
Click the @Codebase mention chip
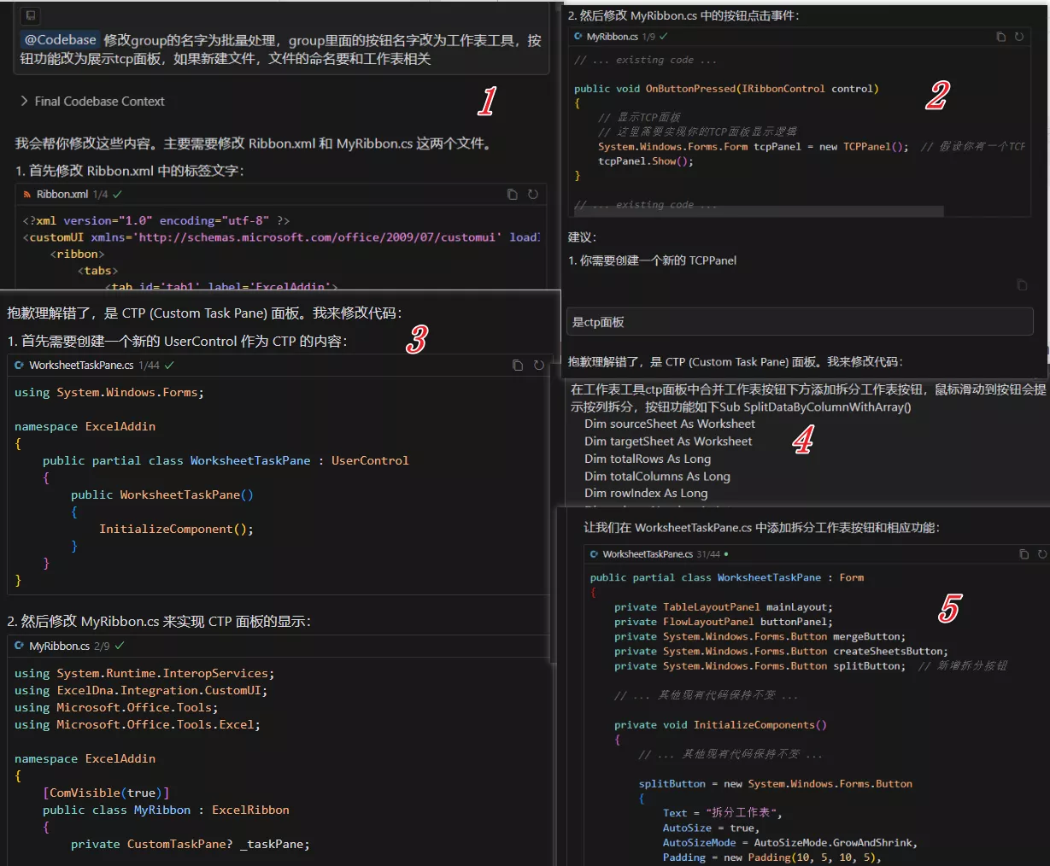coord(60,40)
